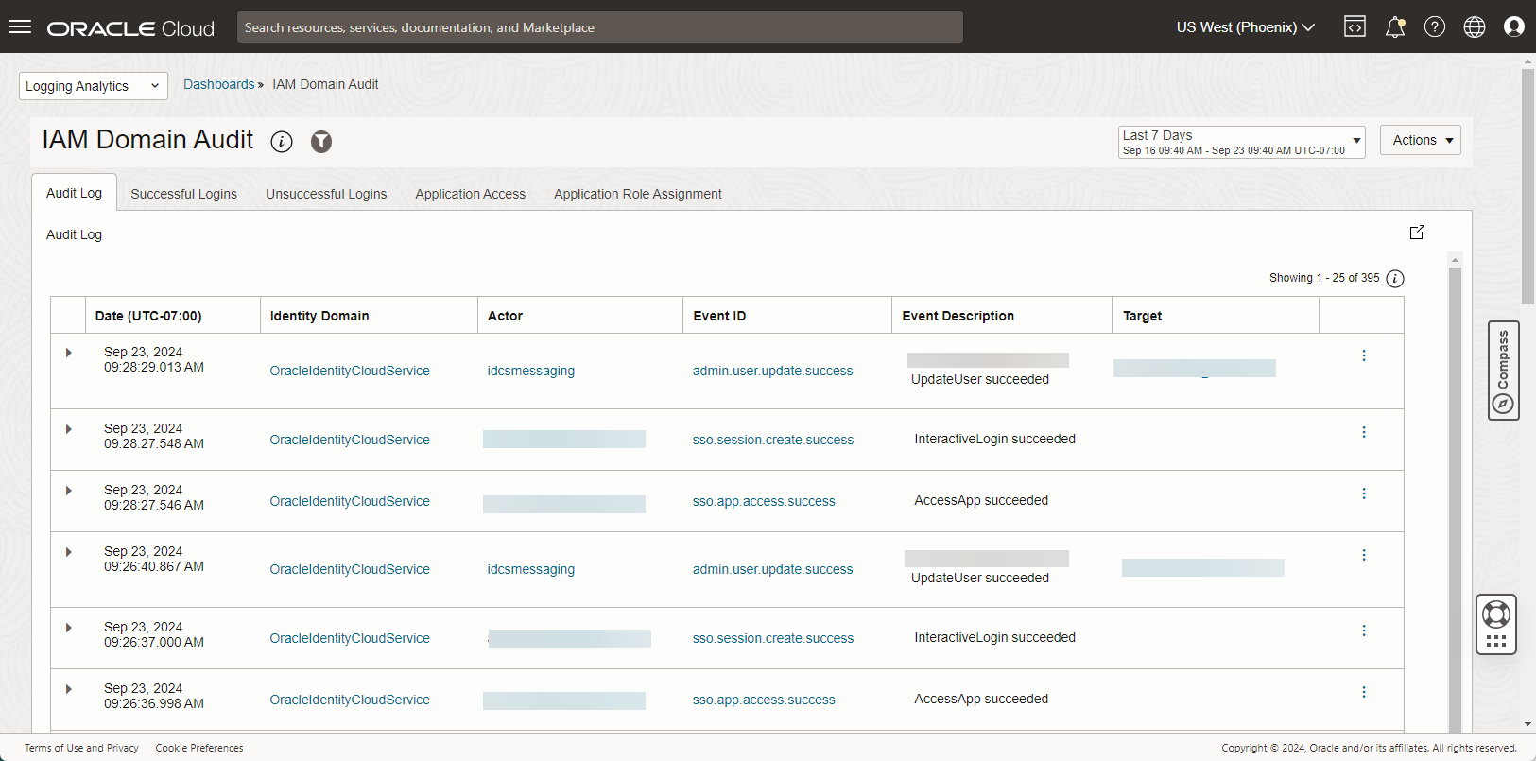Open the help question mark icon
This screenshot has width=1536, height=761.
pos(1435,27)
